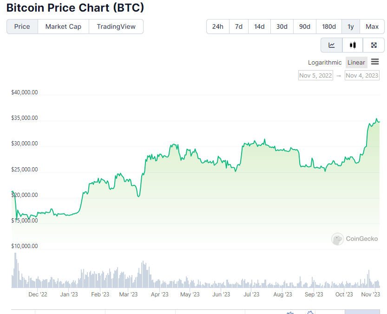Choose the 14d range button
Image resolution: width=387 pixels, height=314 pixels.
(x=259, y=26)
